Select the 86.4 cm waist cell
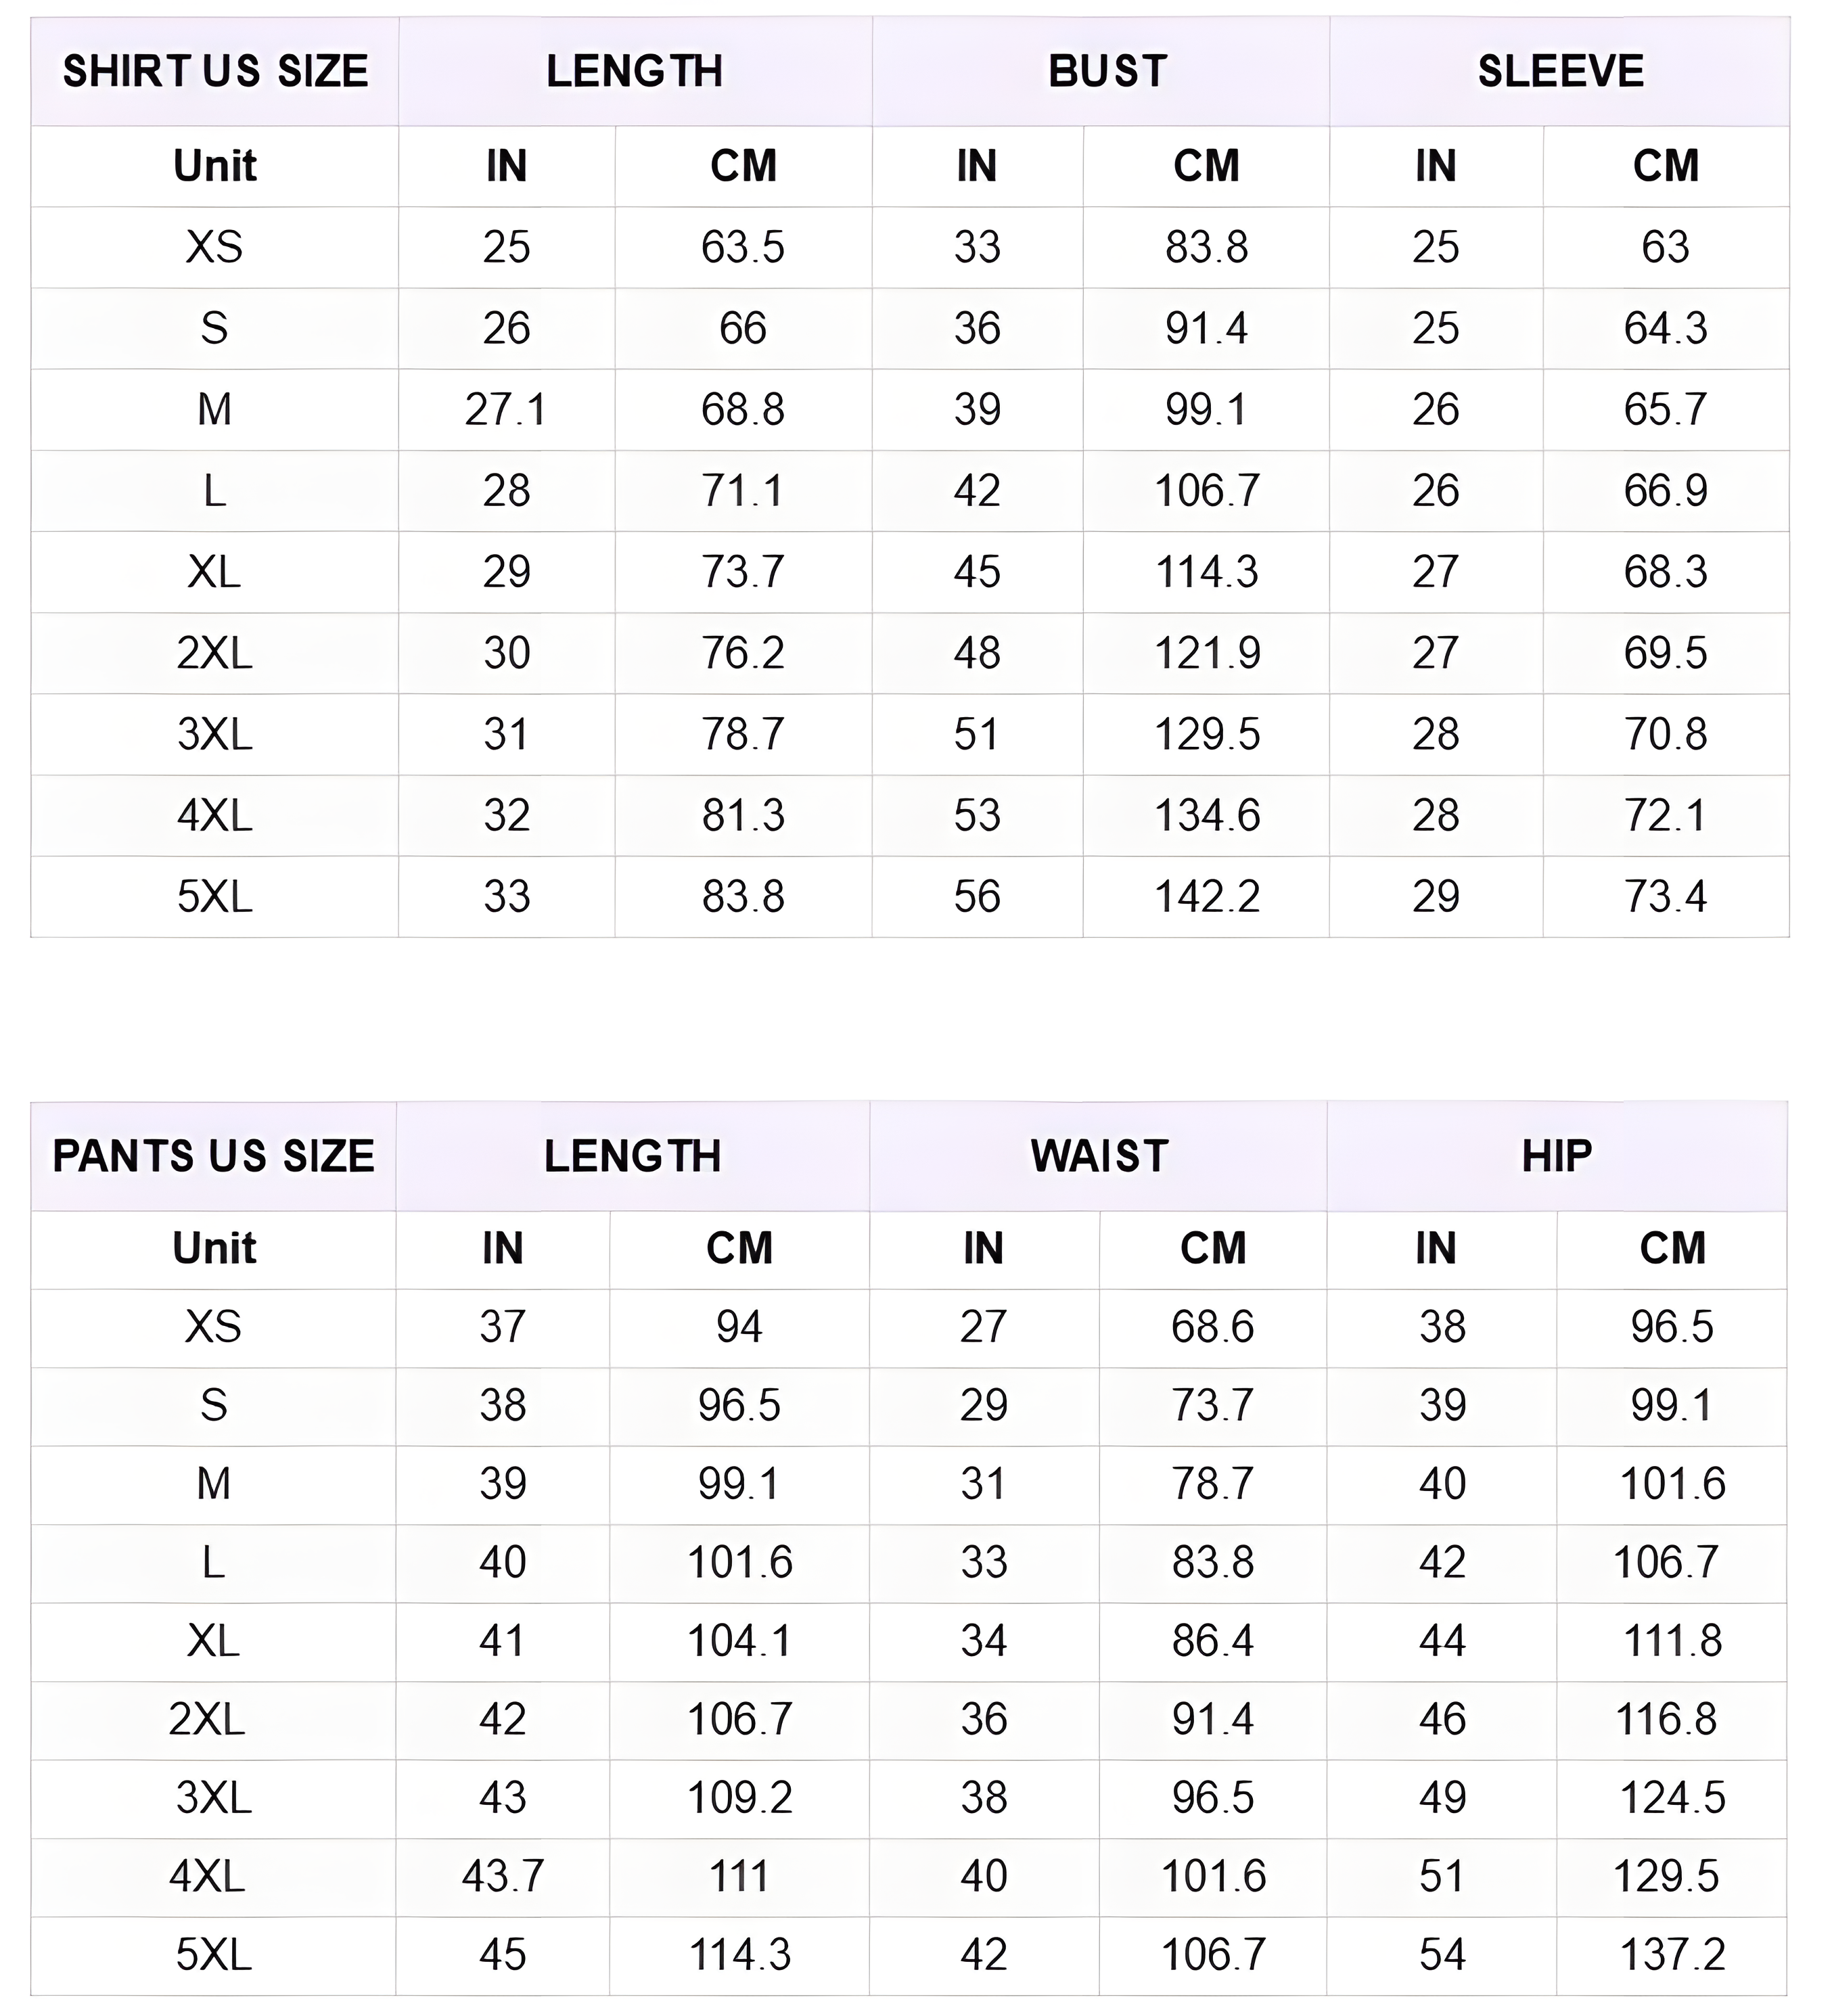The height and width of the screenshot is (2016, 1832). click(1213, 1641)
